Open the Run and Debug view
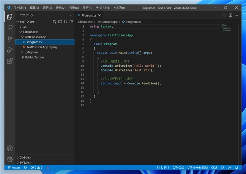246x174 pixels. (10, 50)
